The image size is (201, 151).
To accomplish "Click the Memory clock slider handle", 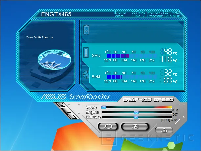I will coord(136,117).
